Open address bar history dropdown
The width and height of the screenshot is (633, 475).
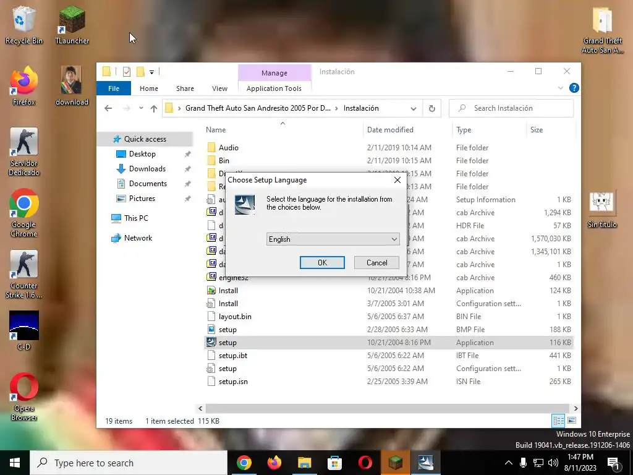(x=413, y=109)
